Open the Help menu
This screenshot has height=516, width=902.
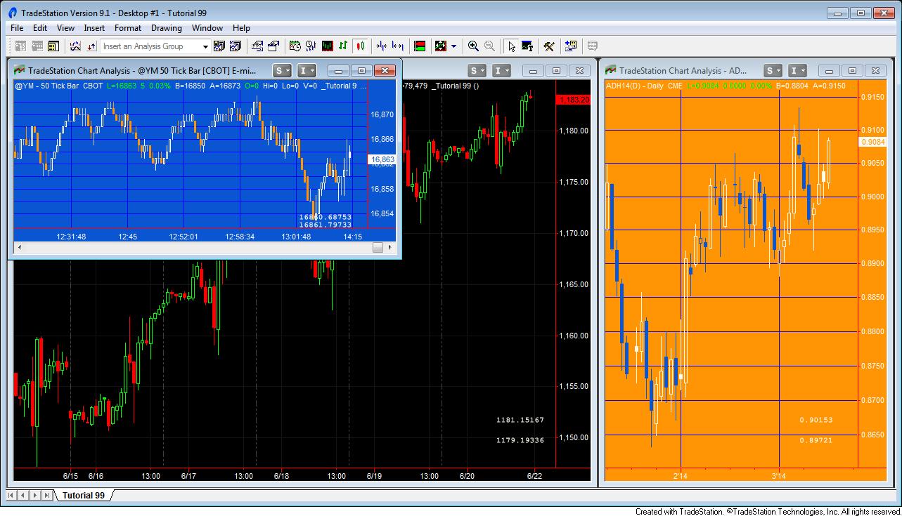(x=241, y=28)
